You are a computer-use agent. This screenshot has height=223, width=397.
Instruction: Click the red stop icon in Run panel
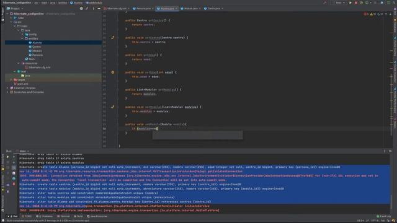click(14, 184)
